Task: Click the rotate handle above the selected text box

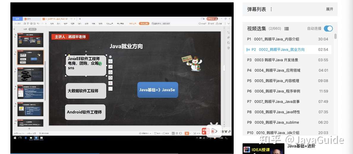Action: click(86, 52)
